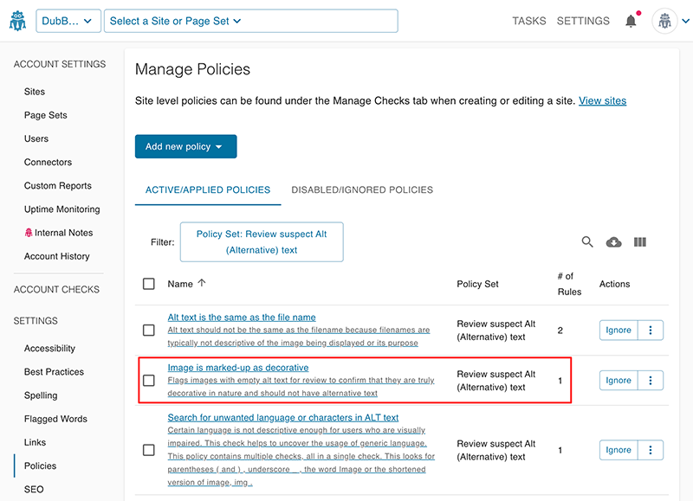
Task: Open Tasks in the top navigation
Action: (x=529, y=21)
